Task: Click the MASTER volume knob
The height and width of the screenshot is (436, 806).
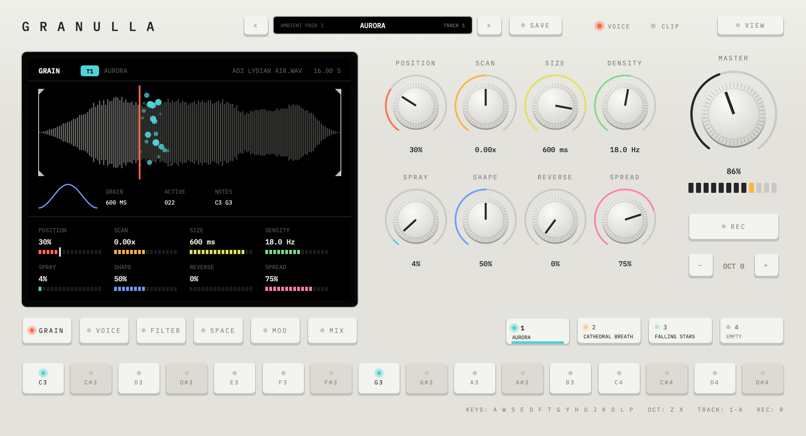Action: coord(734,114)
